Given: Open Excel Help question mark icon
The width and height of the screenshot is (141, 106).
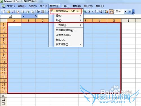Looking at the screenshot, I should [129, 12].
